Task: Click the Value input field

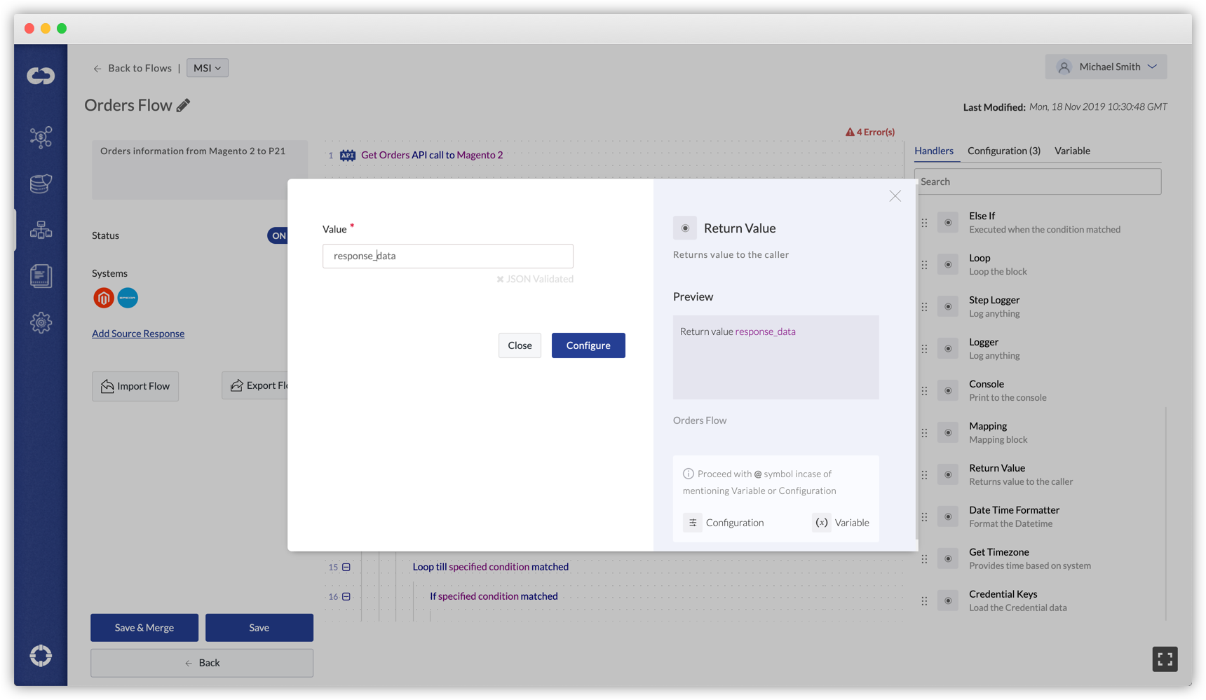Action: point(448,256)
